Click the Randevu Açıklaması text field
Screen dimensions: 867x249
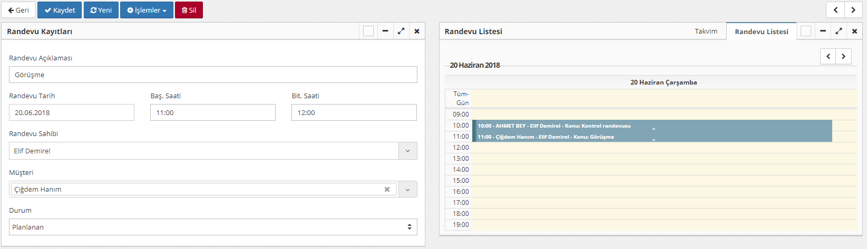pyautogui.click(x=213, y=75)
